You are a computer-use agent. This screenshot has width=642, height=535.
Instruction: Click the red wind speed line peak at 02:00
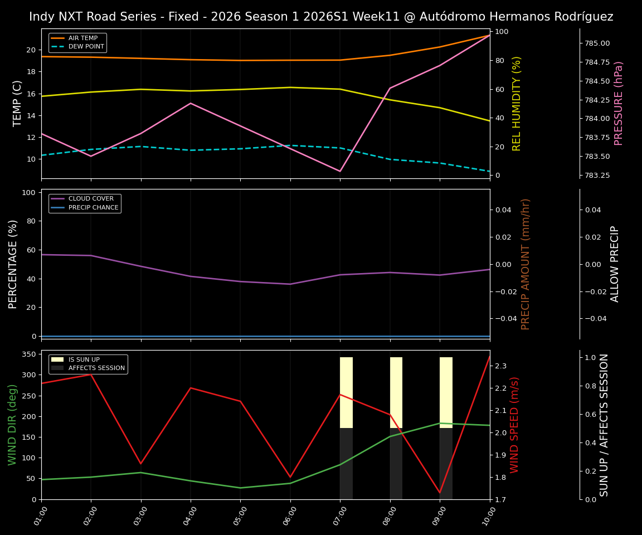[x=90, y=376]
